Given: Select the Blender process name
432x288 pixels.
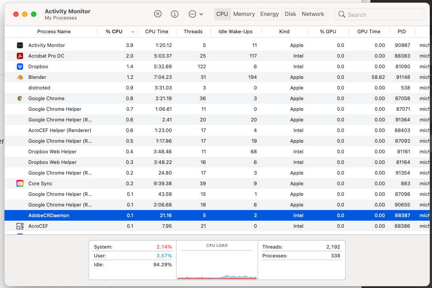Looking at the screenshot, I should coord(37,77).
